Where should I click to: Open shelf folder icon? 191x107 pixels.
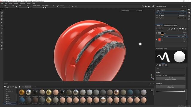(x=5, y=87)
